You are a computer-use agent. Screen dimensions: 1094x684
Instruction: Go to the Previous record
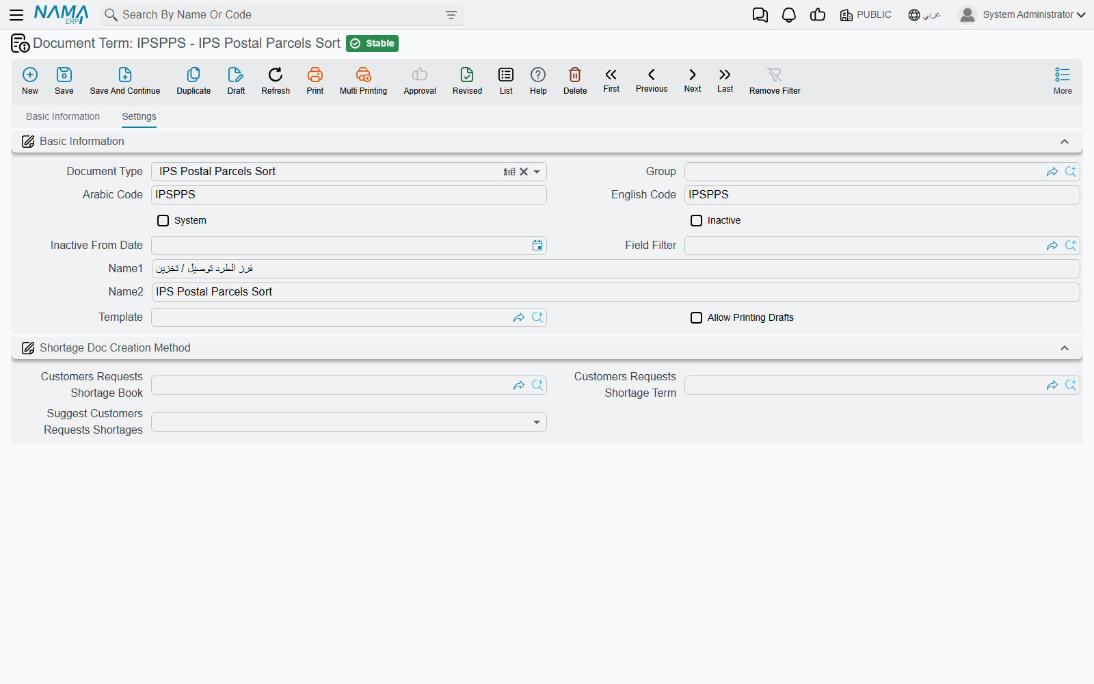click(x=652, y=80)
